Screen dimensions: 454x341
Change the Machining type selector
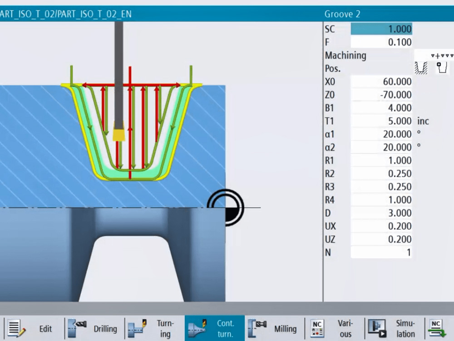[442, 55]
